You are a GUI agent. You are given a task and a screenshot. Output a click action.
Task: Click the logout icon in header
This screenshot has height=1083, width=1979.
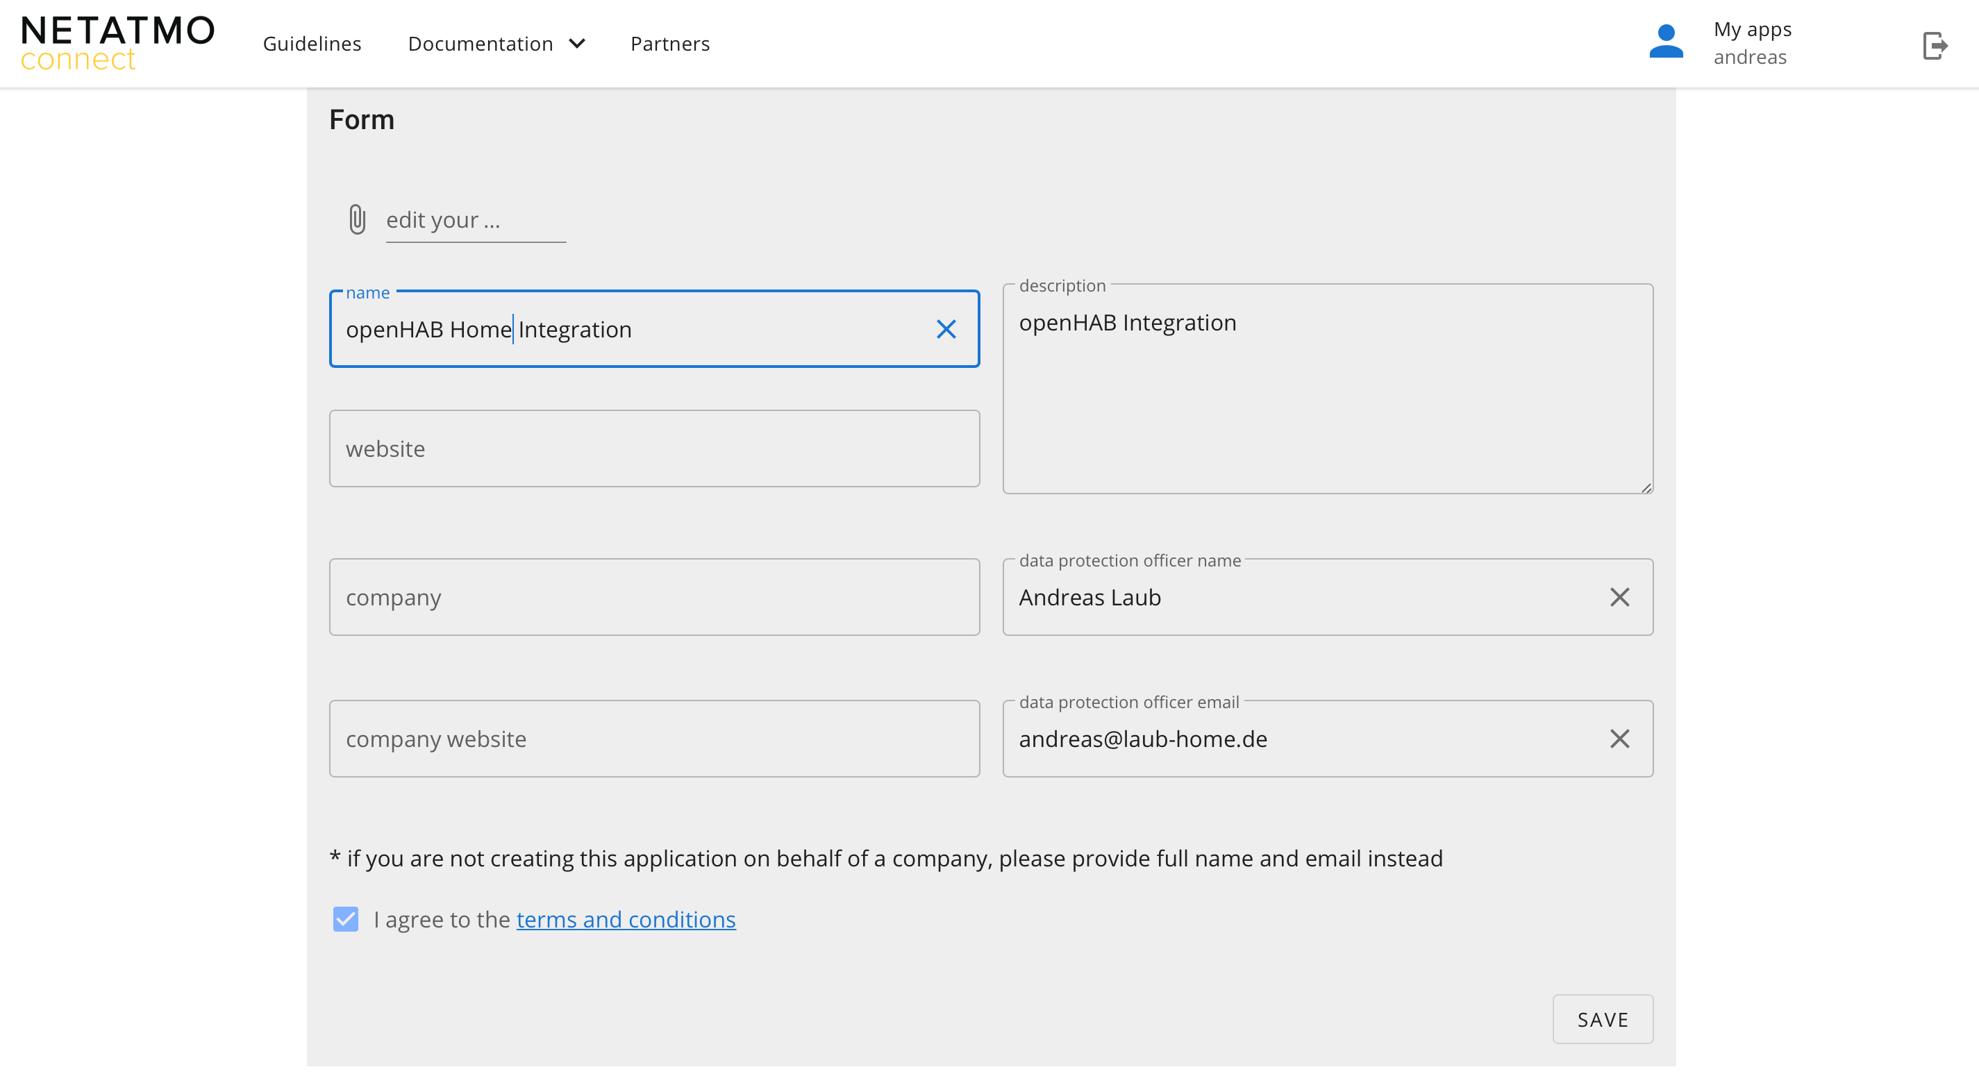(x=1935, y=44)
